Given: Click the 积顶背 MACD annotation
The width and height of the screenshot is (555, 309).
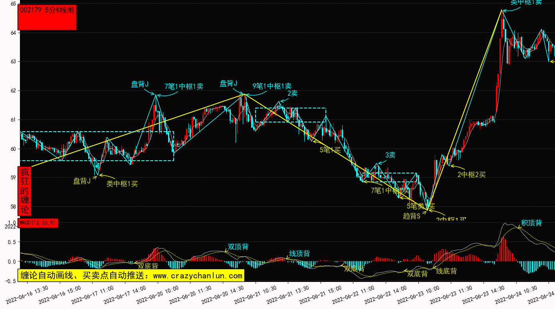Looking at the screenshot, I should [x=531, y=223].
